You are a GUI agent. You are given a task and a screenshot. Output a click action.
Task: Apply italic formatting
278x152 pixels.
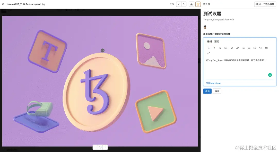(x=214, y=48)
